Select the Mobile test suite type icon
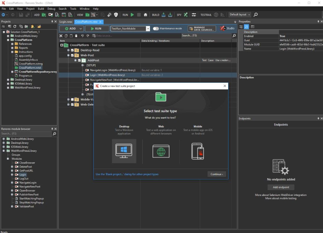 [x=198, y=151]
